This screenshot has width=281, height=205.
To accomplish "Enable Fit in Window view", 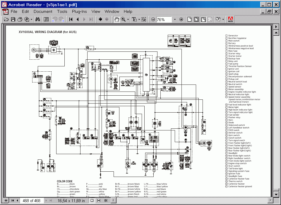I will pyautogui.click(x=196, y=20).
